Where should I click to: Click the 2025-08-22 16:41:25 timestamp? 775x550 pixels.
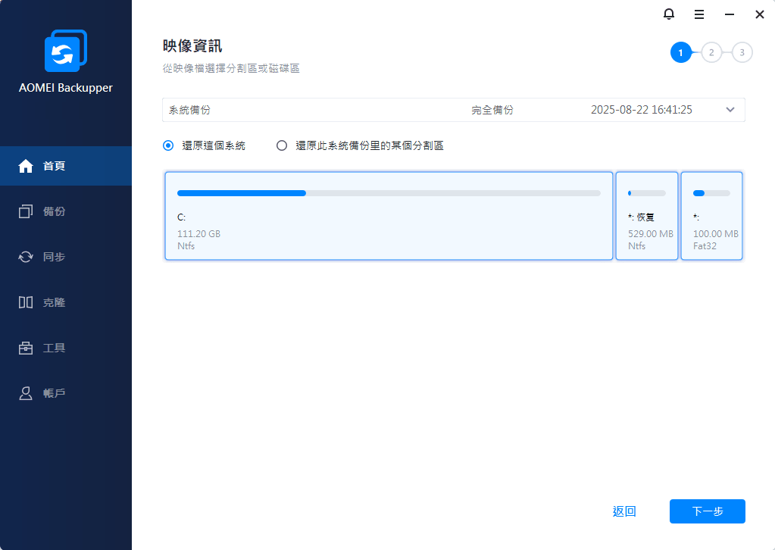tap(642, 110)
